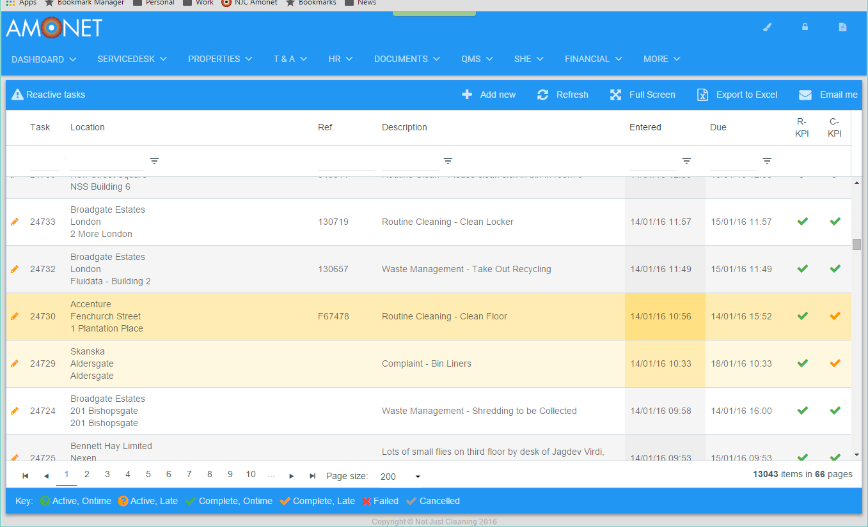Click the Location filter input field

click(107, 162)
